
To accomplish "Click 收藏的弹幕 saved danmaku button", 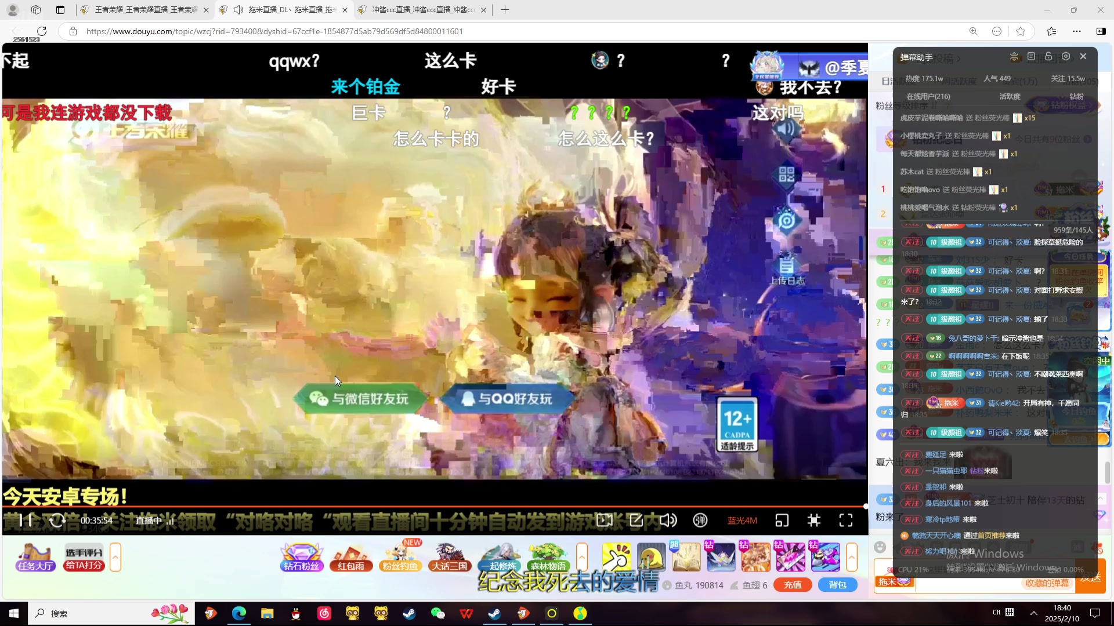I will click(1047, 583).
